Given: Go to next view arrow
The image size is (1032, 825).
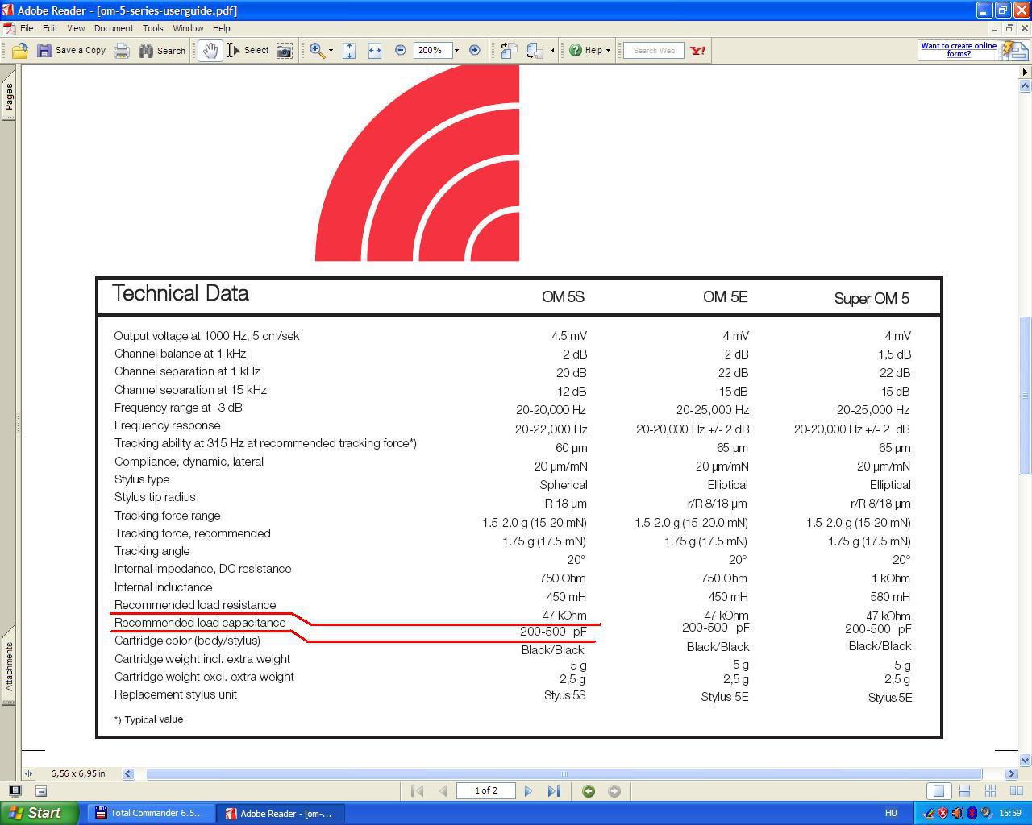Looking at the screenshot, I should coord(614,791).
